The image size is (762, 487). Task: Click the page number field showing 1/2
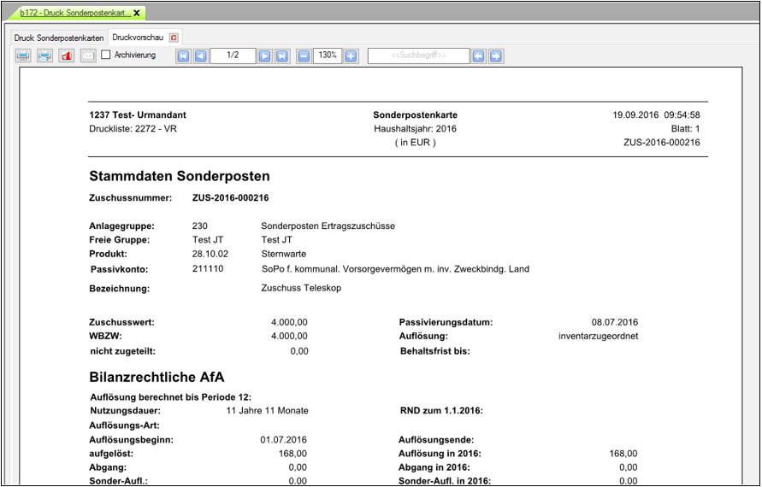233,56
